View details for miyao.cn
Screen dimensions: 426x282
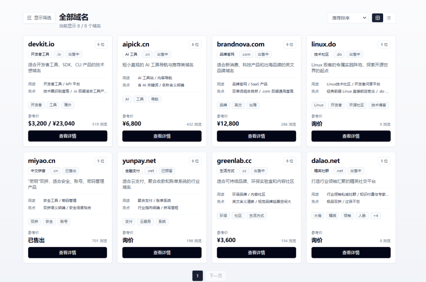pyautogui.click(x=68, y=252)
